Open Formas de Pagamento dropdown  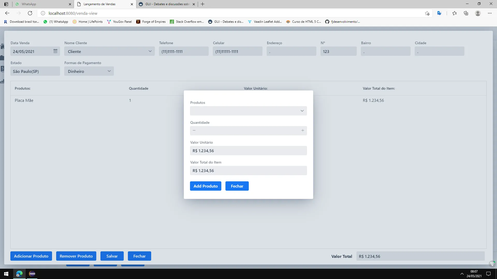click(x=109, y=71)
